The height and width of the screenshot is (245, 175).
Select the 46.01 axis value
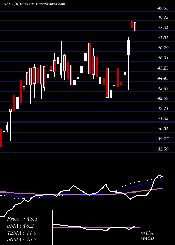(163, 58)
